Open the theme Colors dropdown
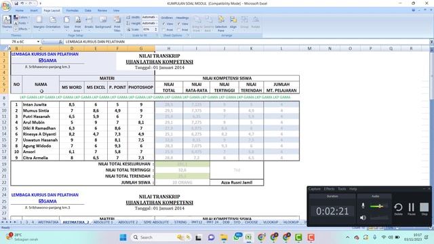 click(22, 18)
